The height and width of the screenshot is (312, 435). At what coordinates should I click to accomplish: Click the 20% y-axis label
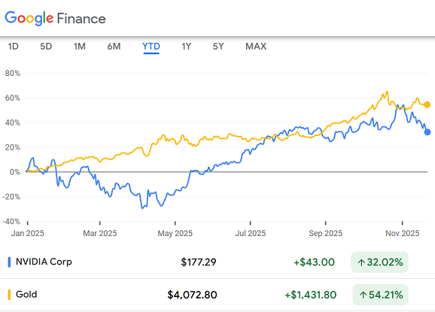click(13, 147)
